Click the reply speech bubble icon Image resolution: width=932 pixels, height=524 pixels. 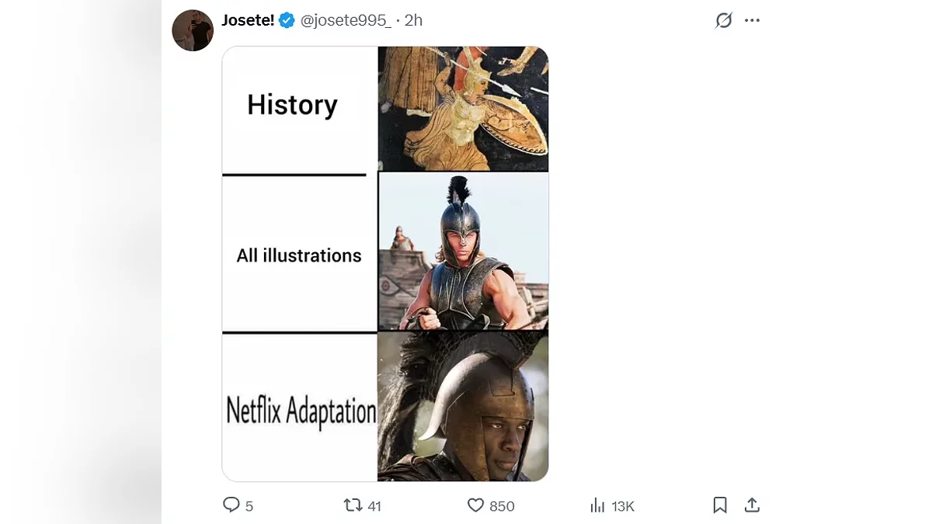[x=231, y=505]
